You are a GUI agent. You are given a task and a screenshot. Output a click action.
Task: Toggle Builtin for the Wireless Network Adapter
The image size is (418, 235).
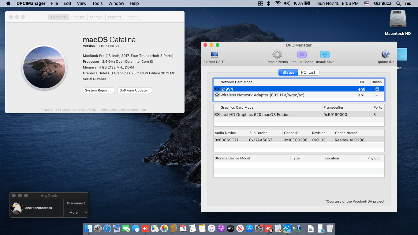click(378, 95)
